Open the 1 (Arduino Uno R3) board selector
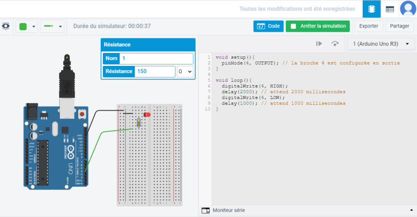Image resolution: width=417 pixels, height=217 pixels. click(x=381, y=44)
